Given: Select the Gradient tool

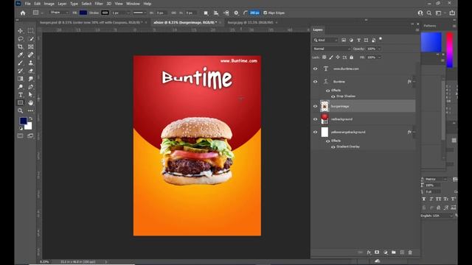Looking at the screenshot, I should point(20,79).
